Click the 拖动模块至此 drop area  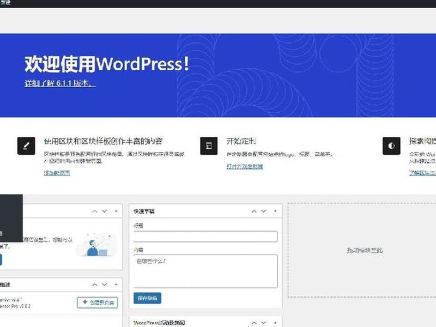(x=362, y=250)
